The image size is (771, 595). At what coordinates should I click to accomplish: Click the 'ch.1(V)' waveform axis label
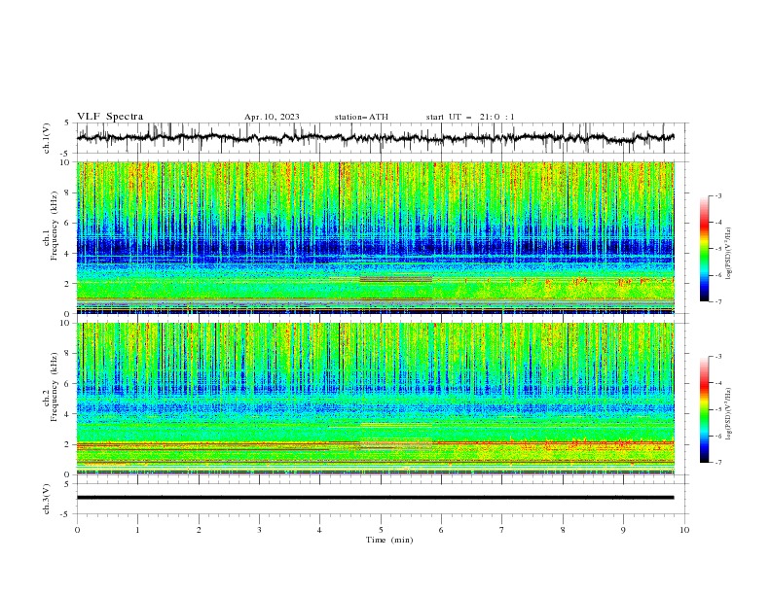click(x=47, y=138)
